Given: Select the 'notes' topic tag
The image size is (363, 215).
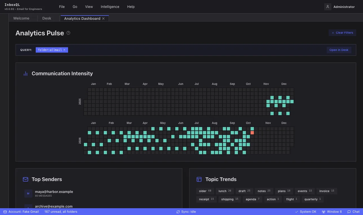Looking at the screenshot, I should point(264,191).
